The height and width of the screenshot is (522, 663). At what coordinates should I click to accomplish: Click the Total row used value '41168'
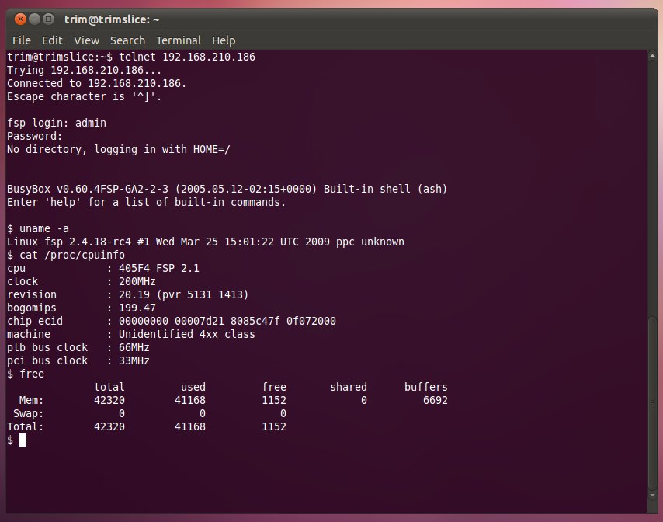pyautogui.click(x=190, y=426)
